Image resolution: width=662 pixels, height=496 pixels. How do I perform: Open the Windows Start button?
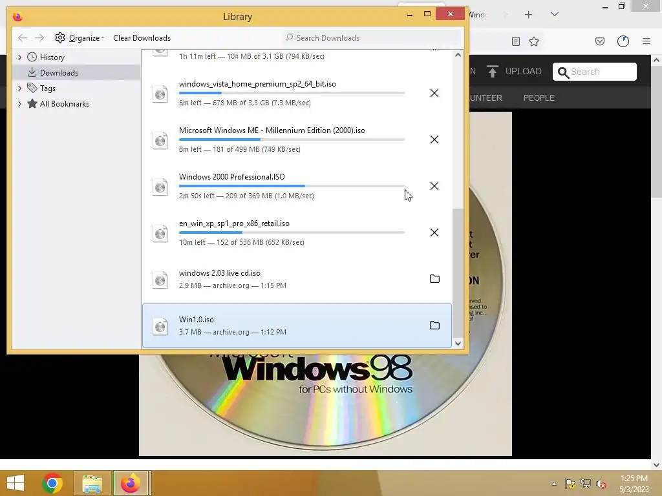[16, 483]
